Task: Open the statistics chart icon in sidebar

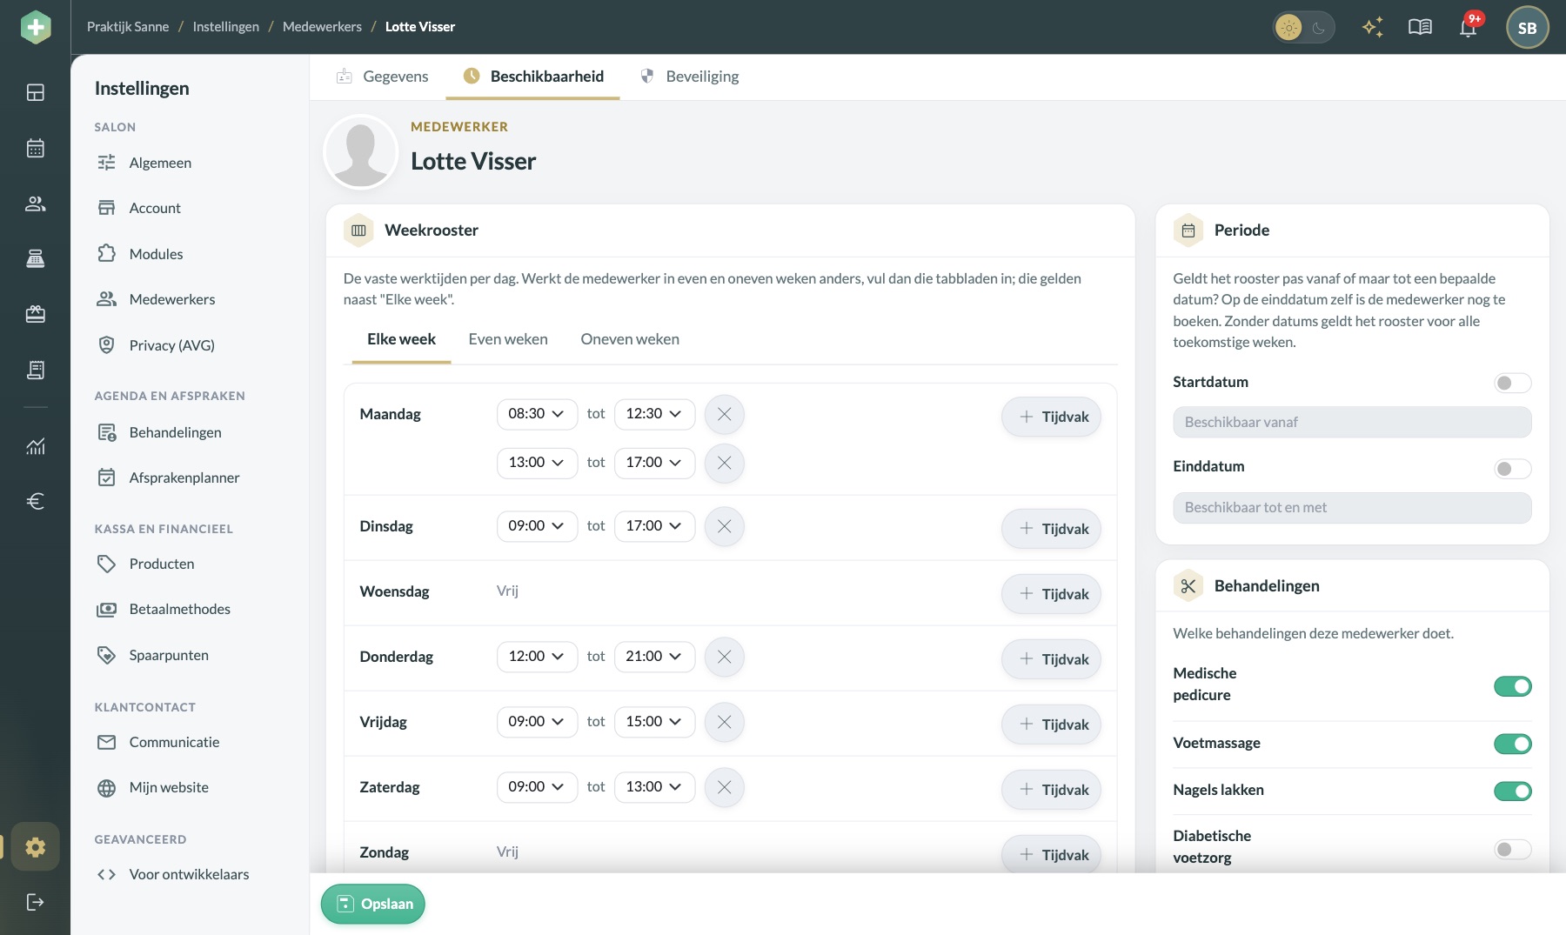Action: point(36,446)
